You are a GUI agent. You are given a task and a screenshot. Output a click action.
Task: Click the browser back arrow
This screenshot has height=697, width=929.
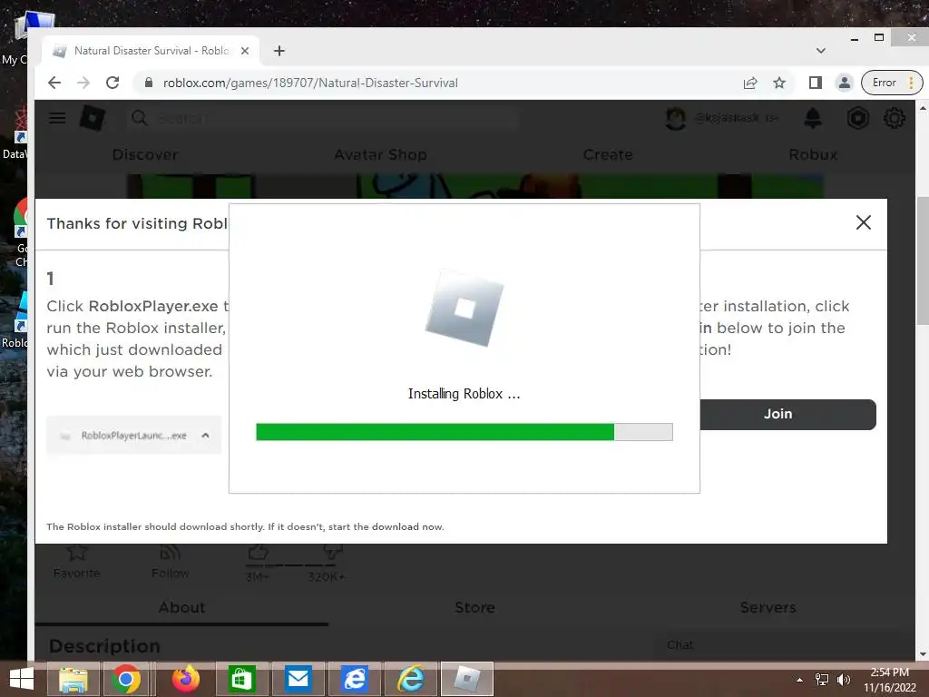click(x=54, y=83)
